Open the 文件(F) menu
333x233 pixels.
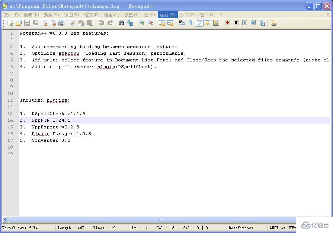(11, 15)
